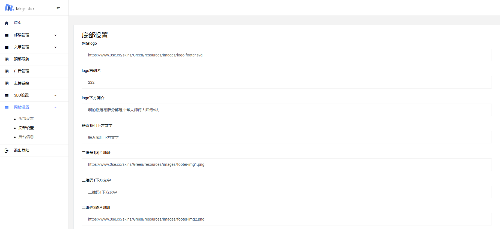Click the document icon beside 广告管理
The image size is (500, 229).
(x=7, y=71)
